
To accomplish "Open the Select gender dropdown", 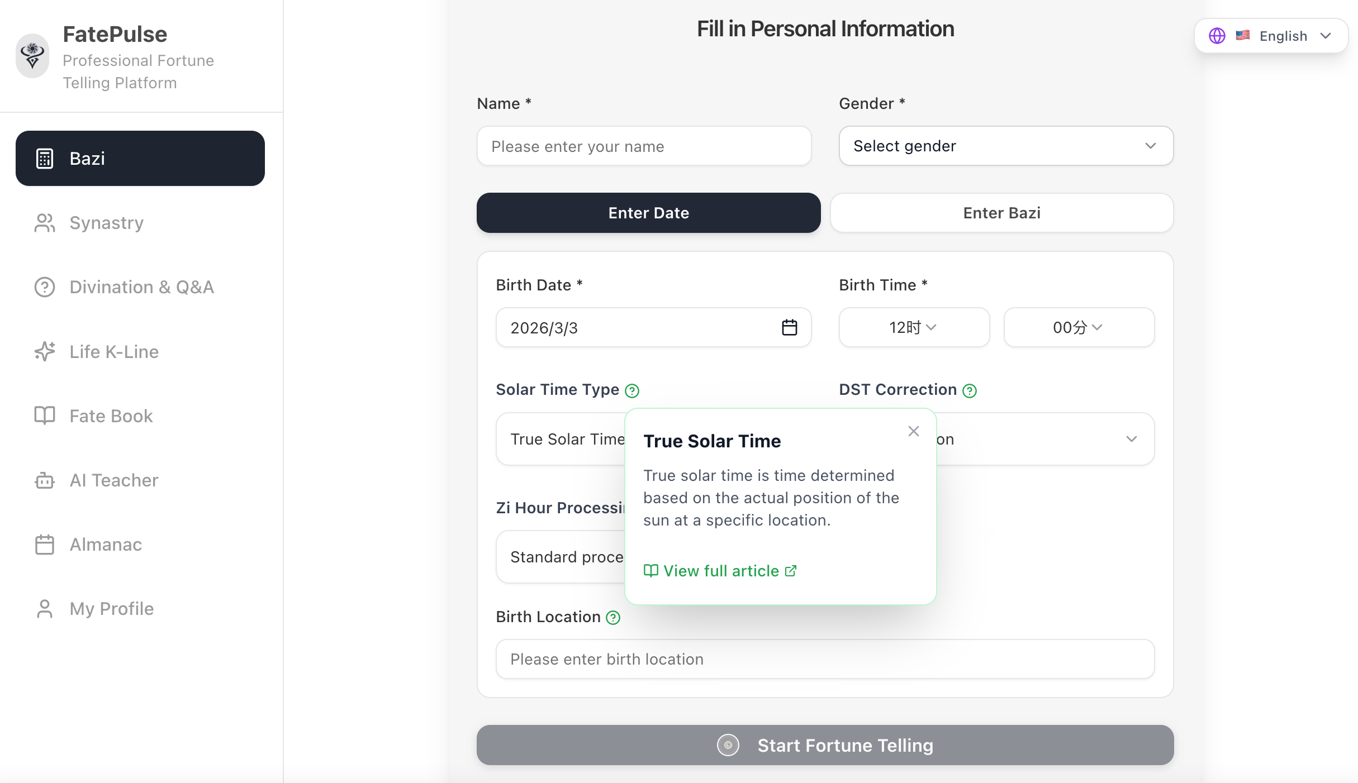I will pyautogui.click(x=1005, y=146).
